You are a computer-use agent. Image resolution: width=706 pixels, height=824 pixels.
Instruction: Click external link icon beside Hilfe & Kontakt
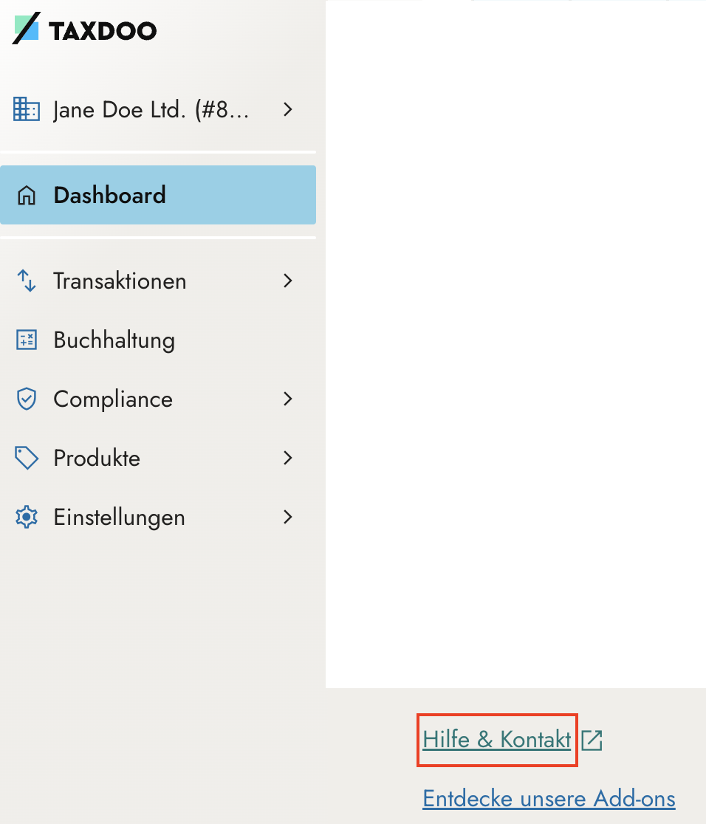pyautogui.click(x=592, y=740)
